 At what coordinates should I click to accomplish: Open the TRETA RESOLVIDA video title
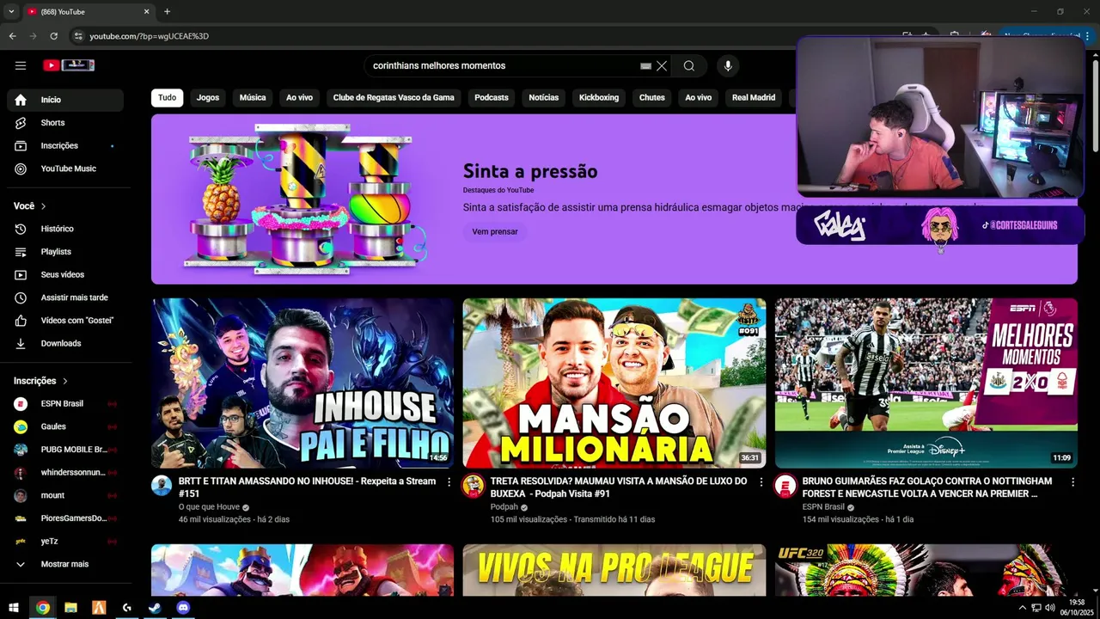(619, 487)
